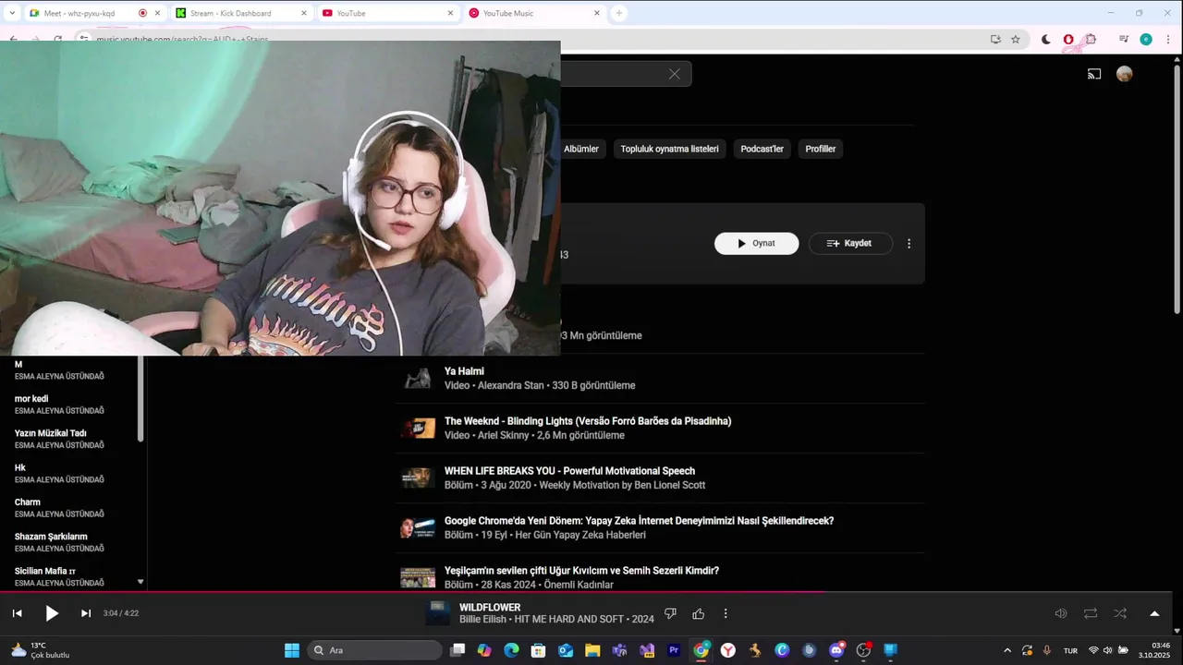1183x665 pixels.
Task: Open Yeşilçam'ın sevilen çifti episode
Action: pos(581,571)
